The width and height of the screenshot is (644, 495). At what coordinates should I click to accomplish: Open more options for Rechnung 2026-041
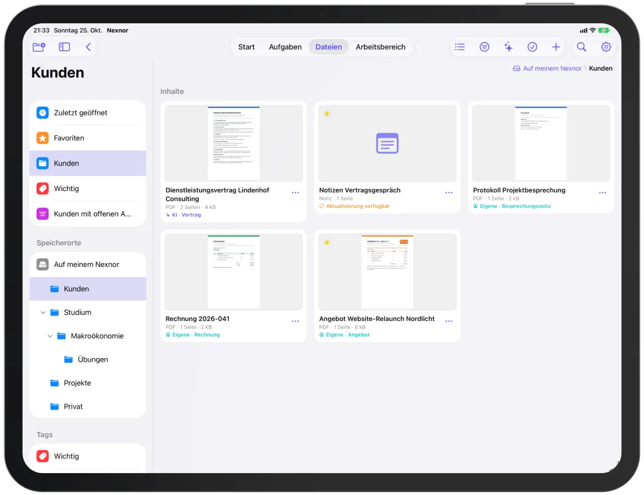[295, 321]
